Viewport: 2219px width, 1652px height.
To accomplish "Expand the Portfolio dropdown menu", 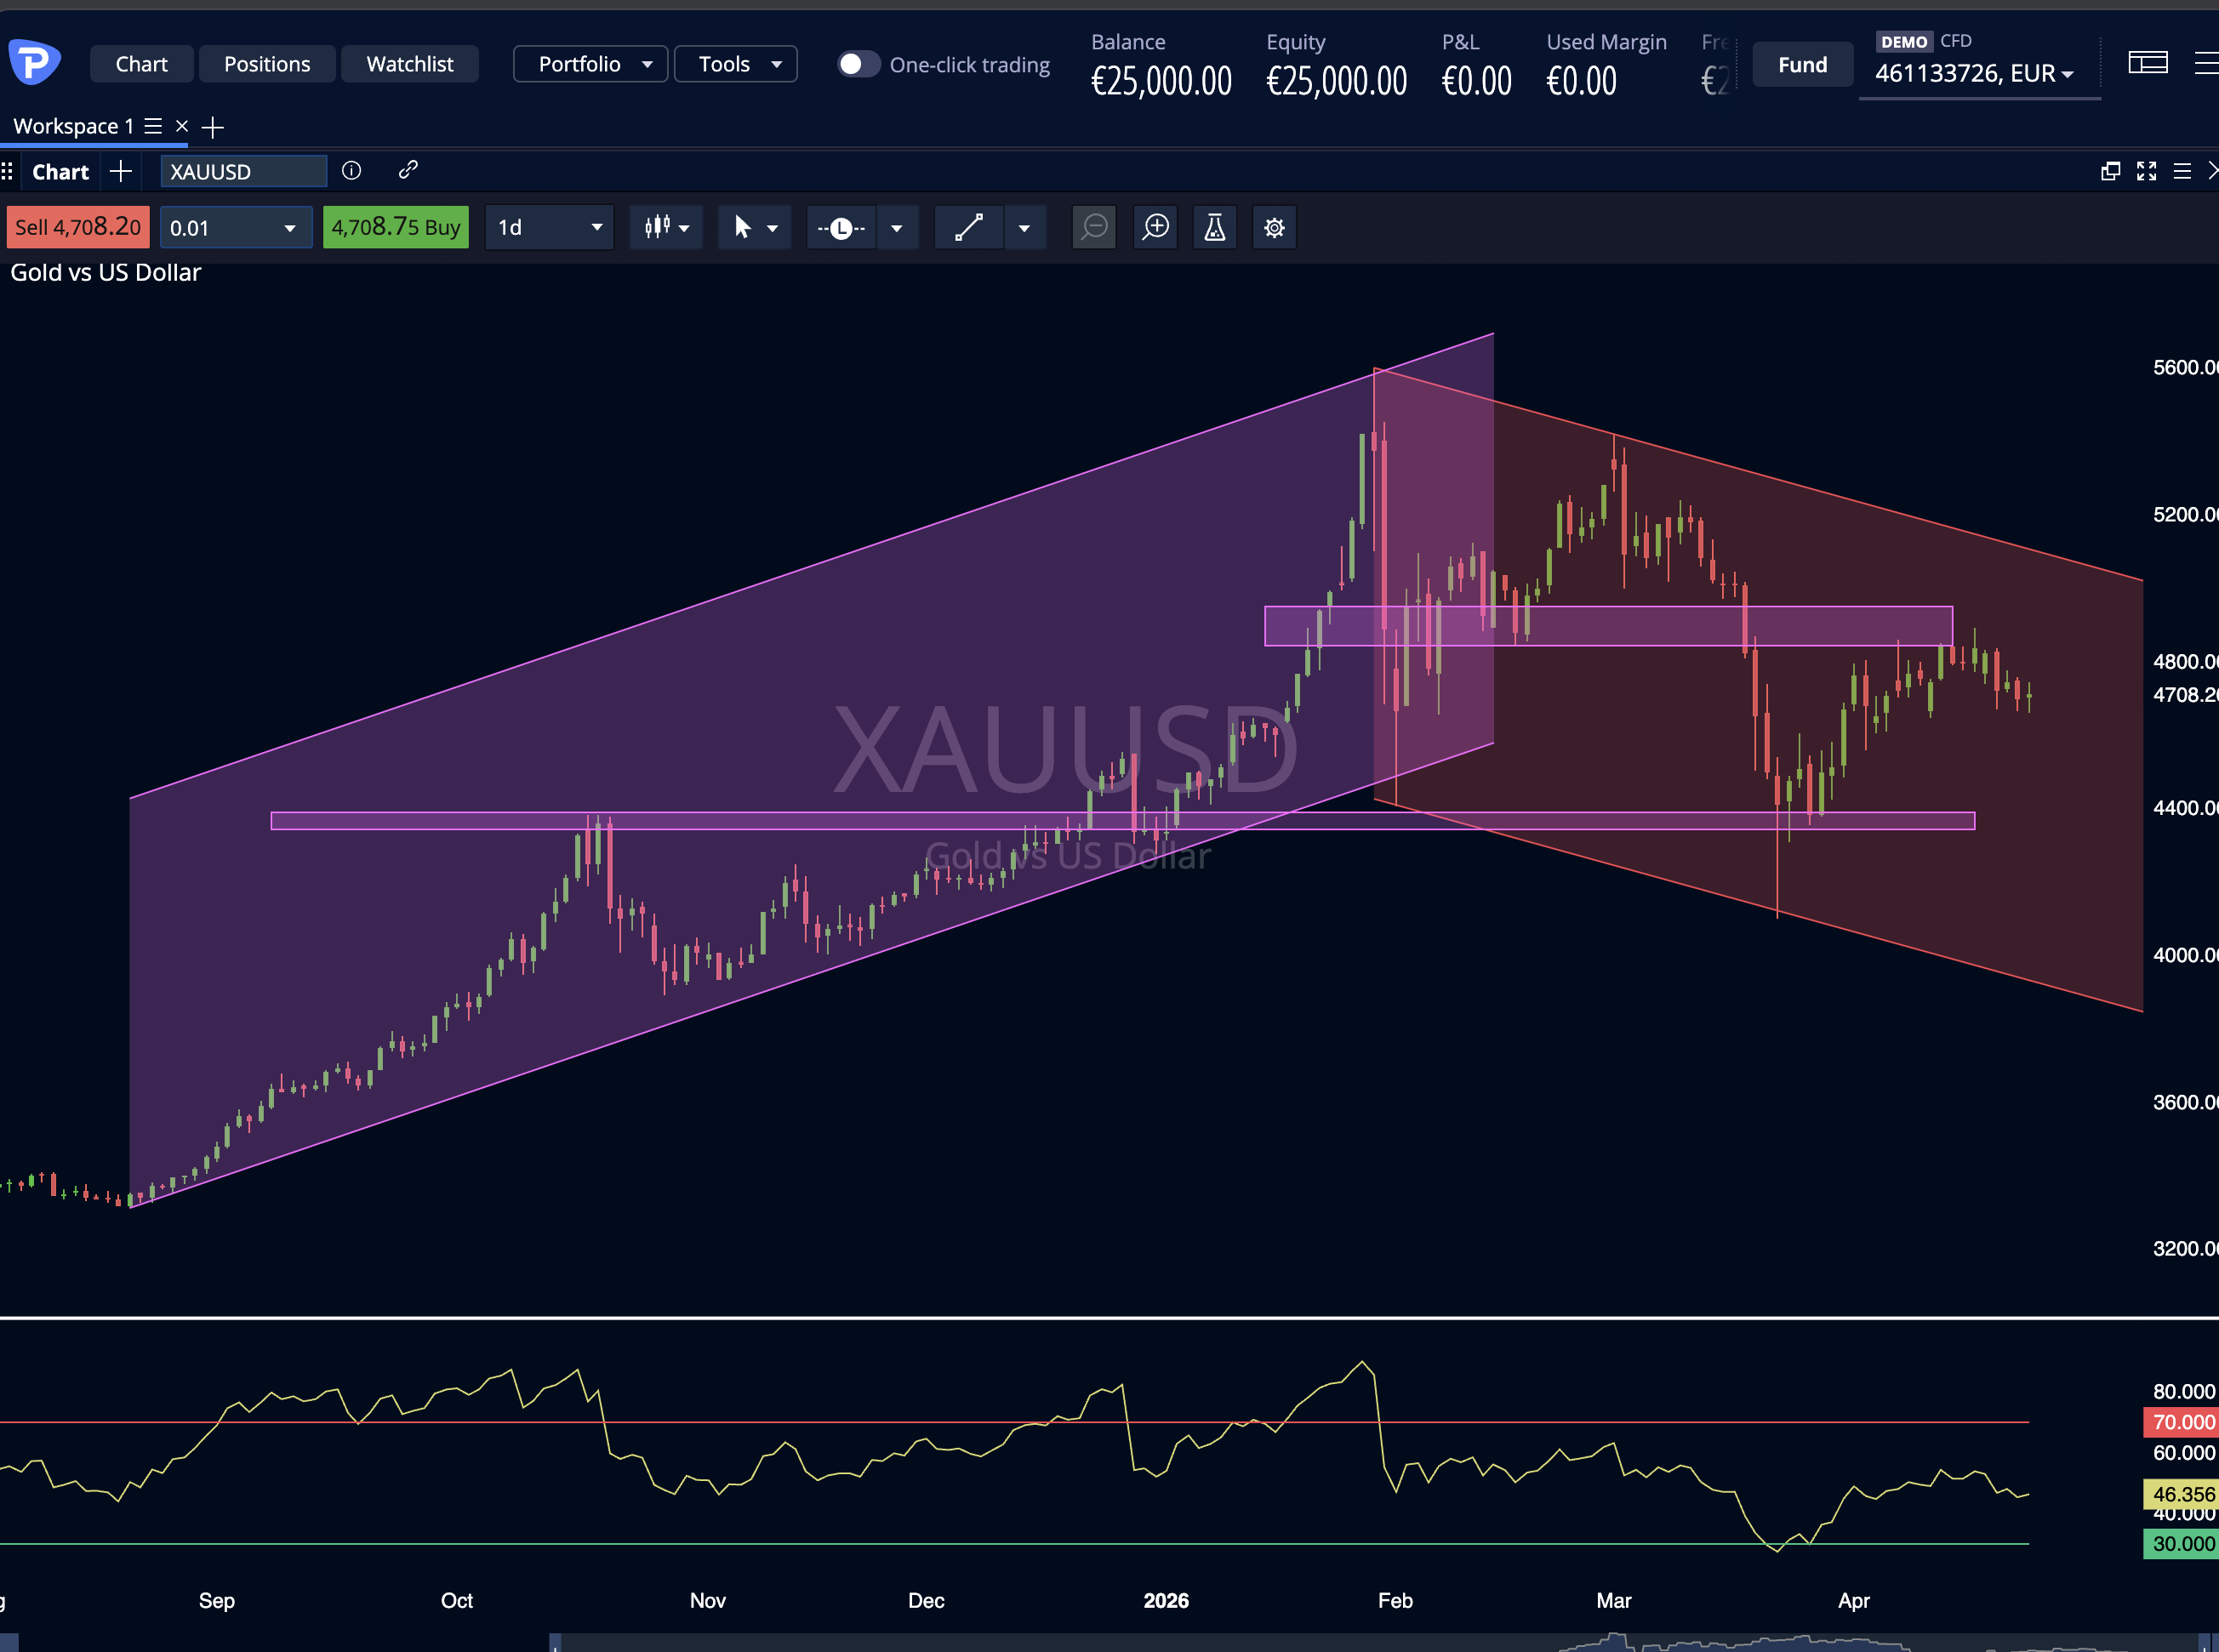I will tap(590, 64).
